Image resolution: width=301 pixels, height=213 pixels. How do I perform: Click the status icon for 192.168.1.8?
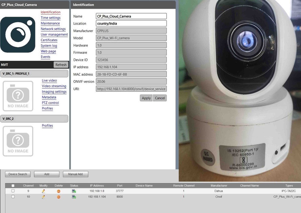(x=74, y=191)
